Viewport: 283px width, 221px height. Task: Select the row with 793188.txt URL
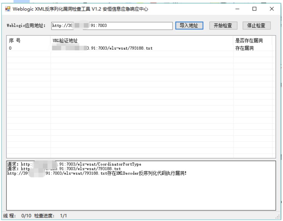click(x=141, y=48)
